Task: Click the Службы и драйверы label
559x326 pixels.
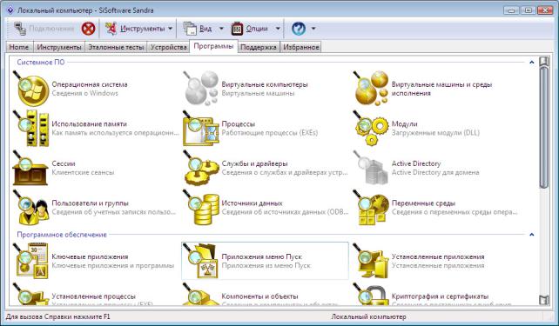Action: pyautogui.click(x=254, y=163)
